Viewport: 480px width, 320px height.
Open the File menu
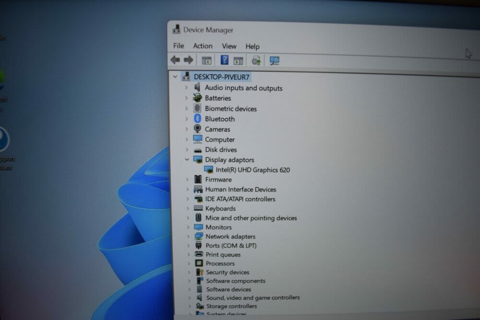(x=179, y=46)
